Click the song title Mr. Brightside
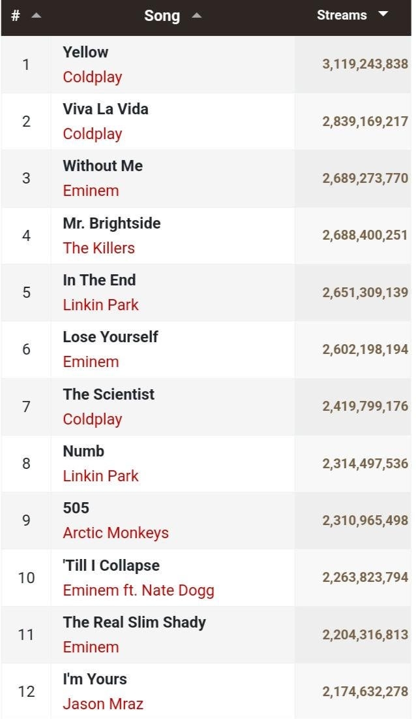Image resolution: width=416 pixels, height=719 pixels. [111, 223]
